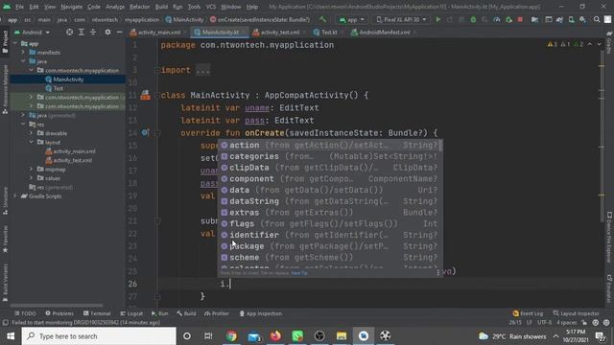
Task: Select the extras completion suggestion
Action: point(330,213)
